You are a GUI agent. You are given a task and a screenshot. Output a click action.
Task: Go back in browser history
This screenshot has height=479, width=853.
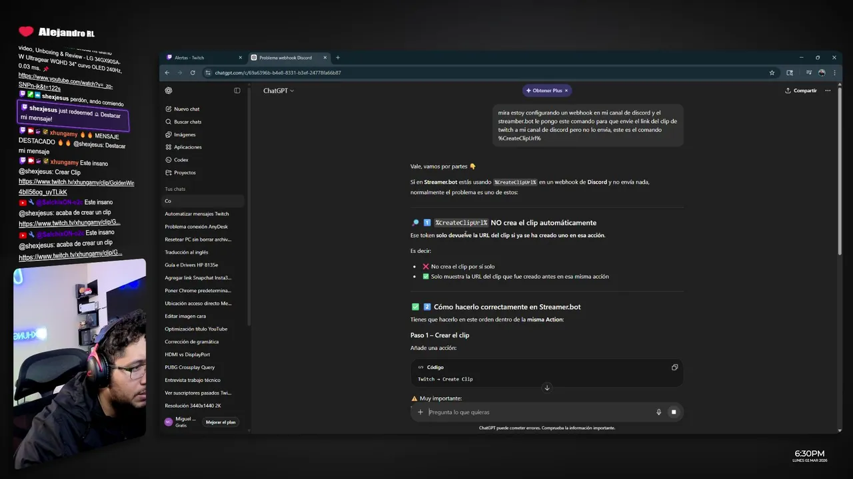[x=167, y=73]
